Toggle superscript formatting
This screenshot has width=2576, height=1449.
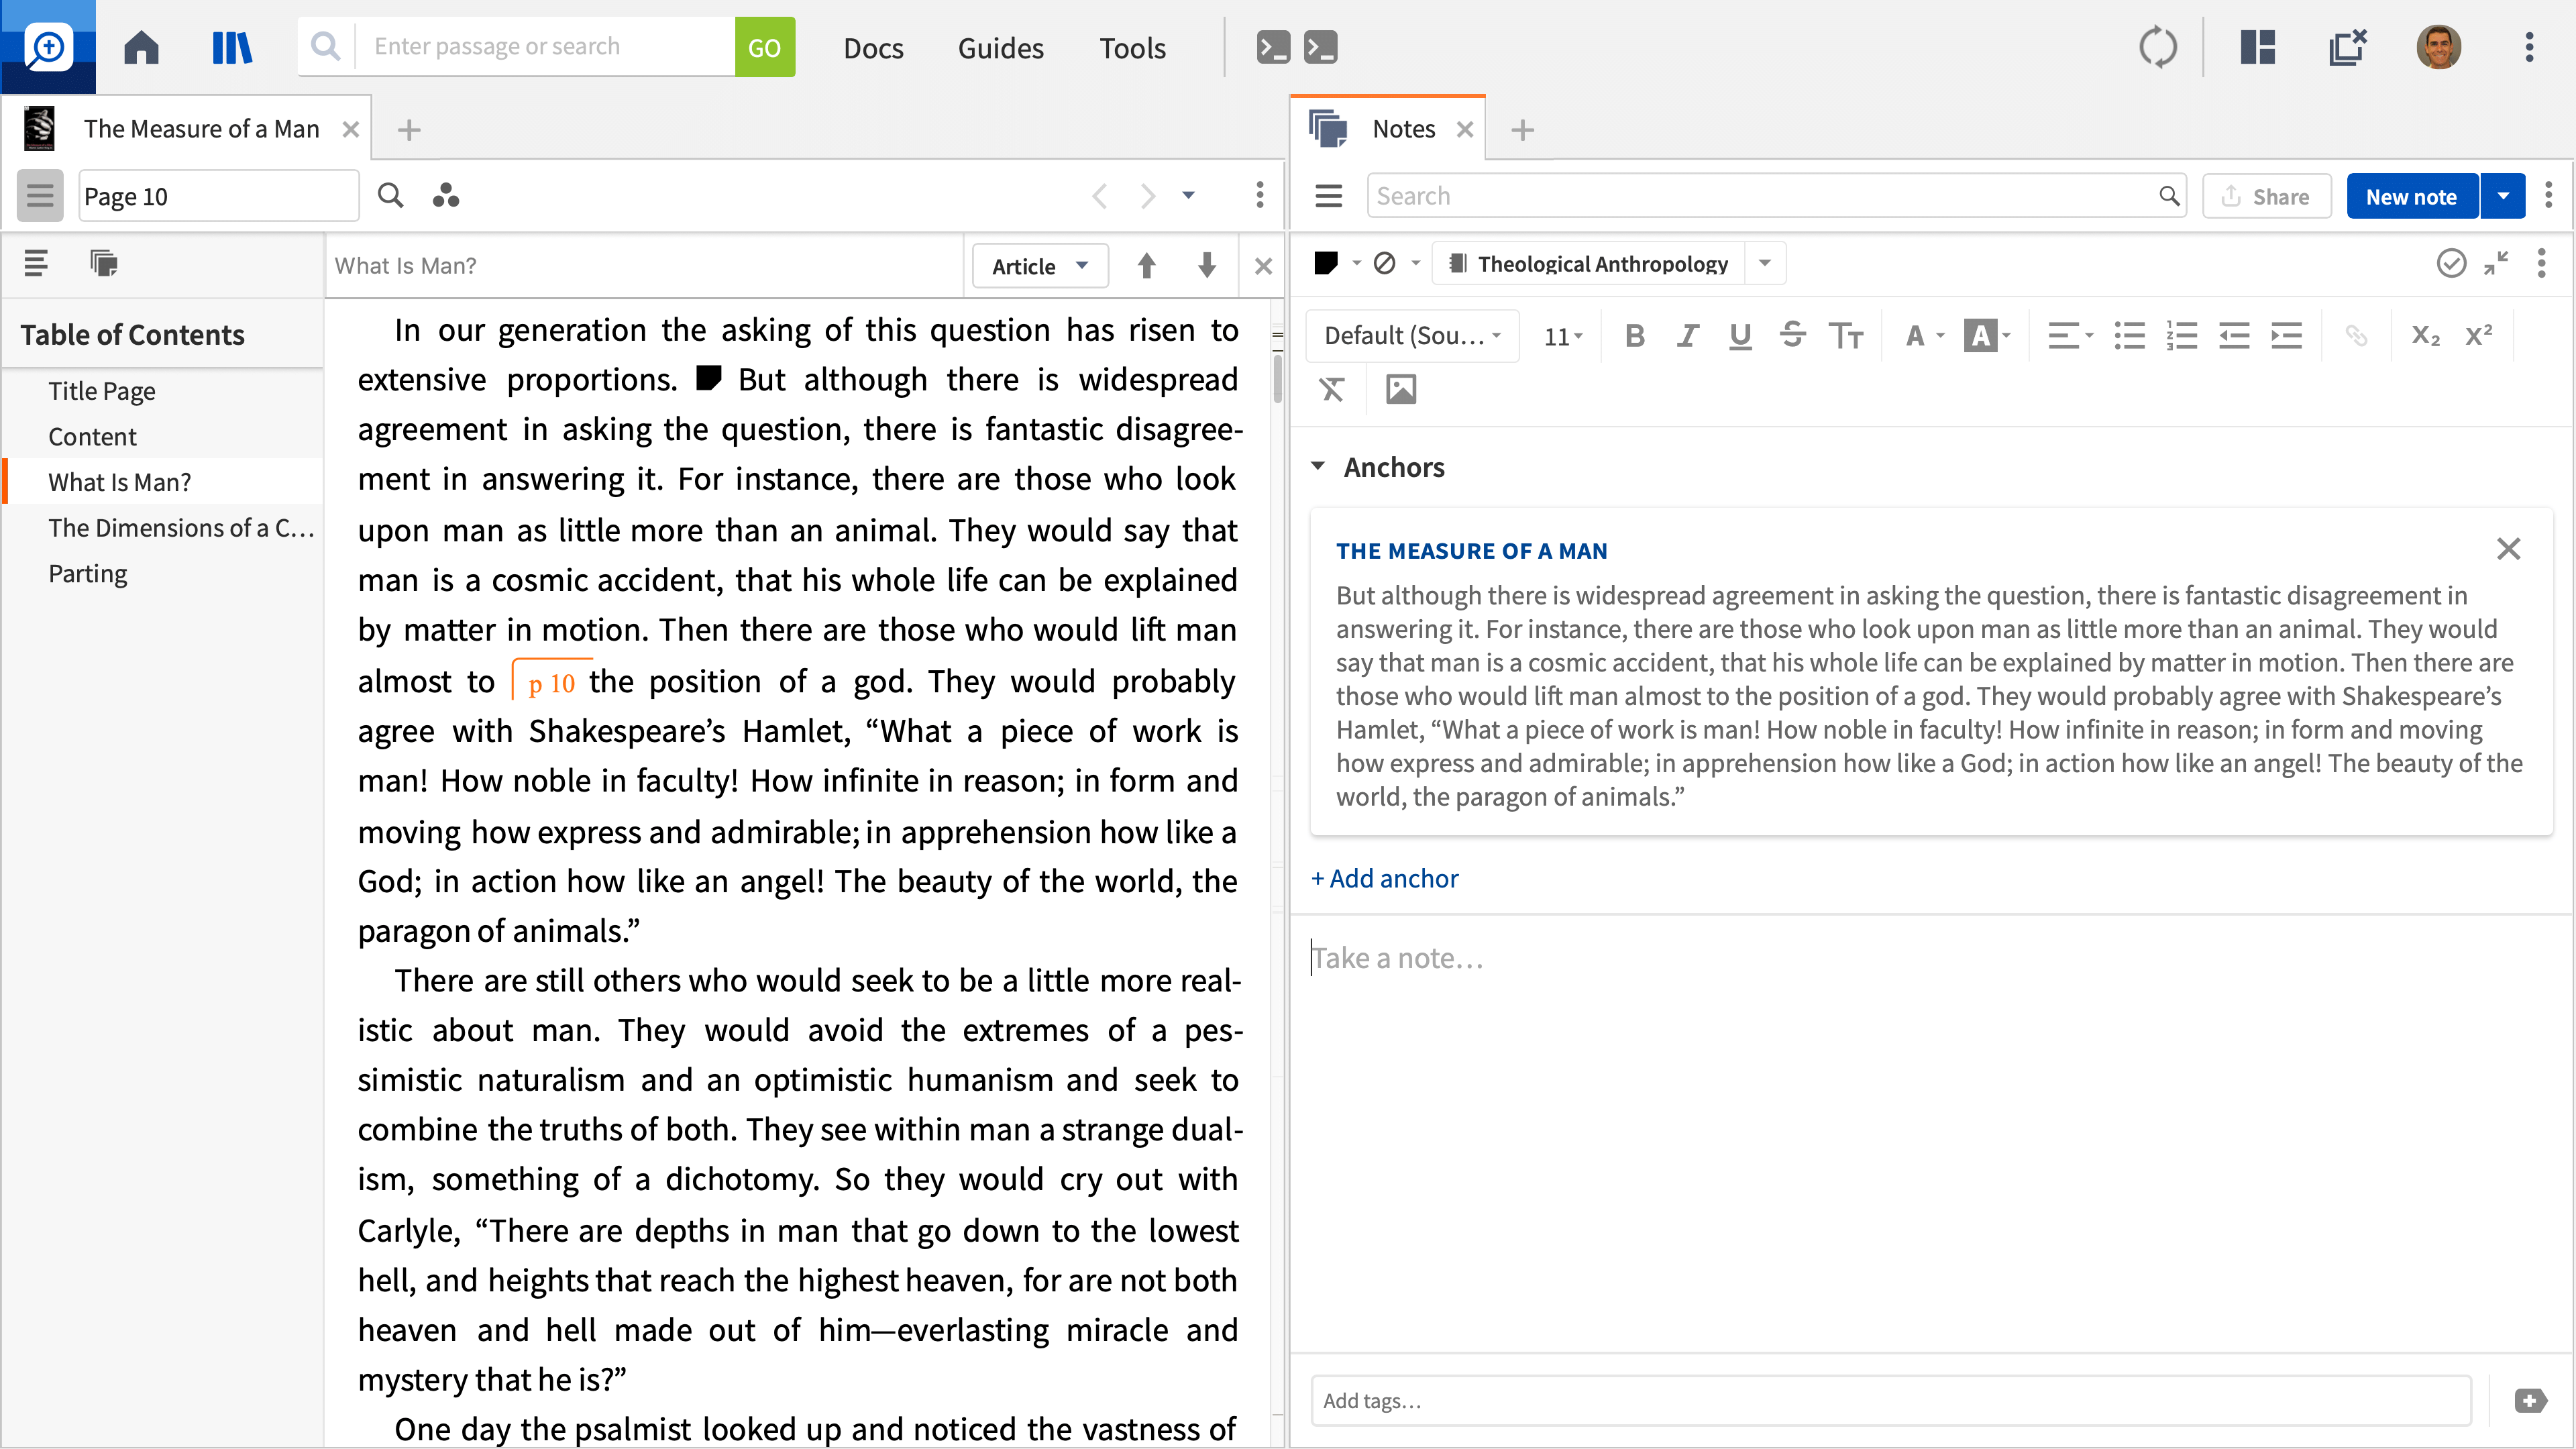coord(2478,335)
